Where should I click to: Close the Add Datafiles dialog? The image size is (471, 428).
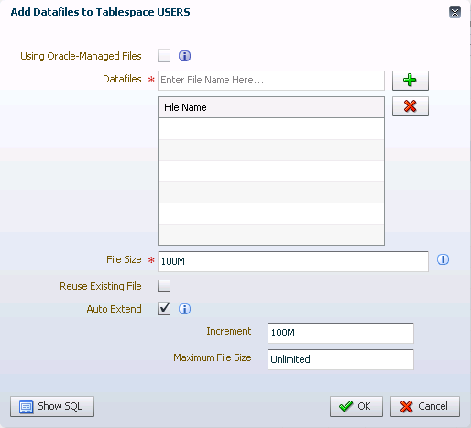tap(455, 13)
